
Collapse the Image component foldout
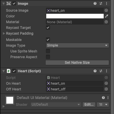(4, 4)
